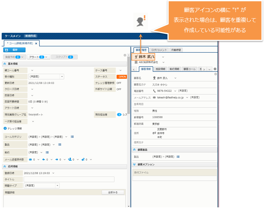Click into the タイトル text field
The height and width of the screenshot is (212, 265).
(x=69, y=179)
